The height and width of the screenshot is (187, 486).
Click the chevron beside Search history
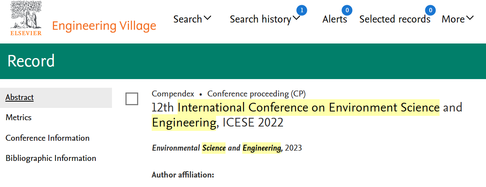tap(296, 18)
